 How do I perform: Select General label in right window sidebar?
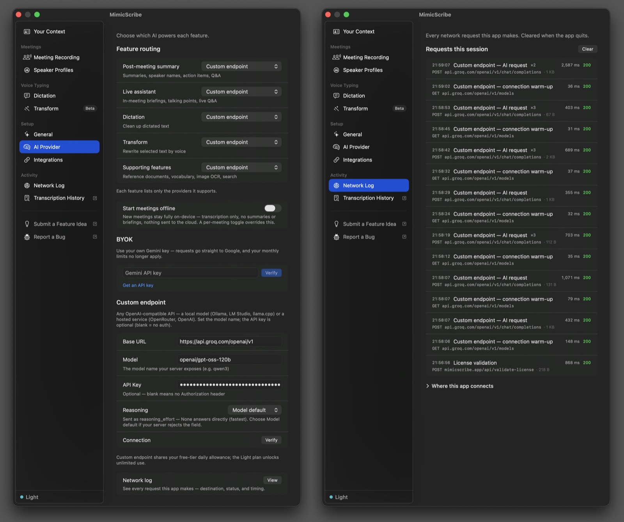click(353, 134)
